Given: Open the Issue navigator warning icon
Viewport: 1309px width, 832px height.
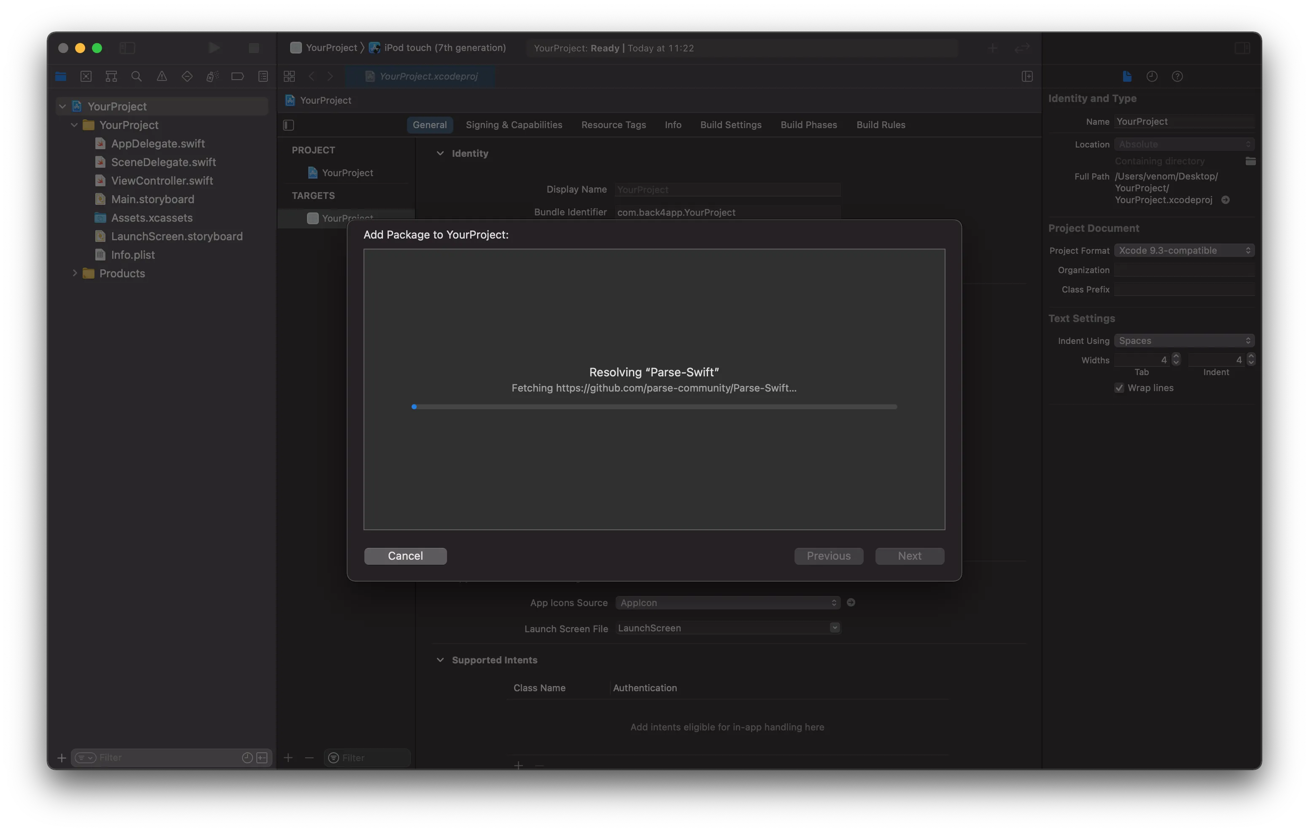Looking at the screenshot, I should coord(162,77).
